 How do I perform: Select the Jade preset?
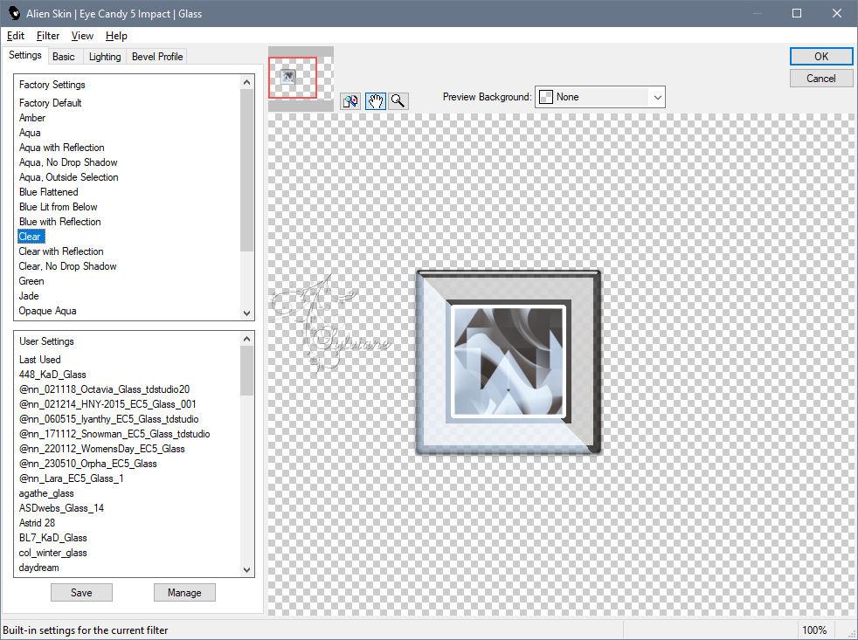coord(29,295)
